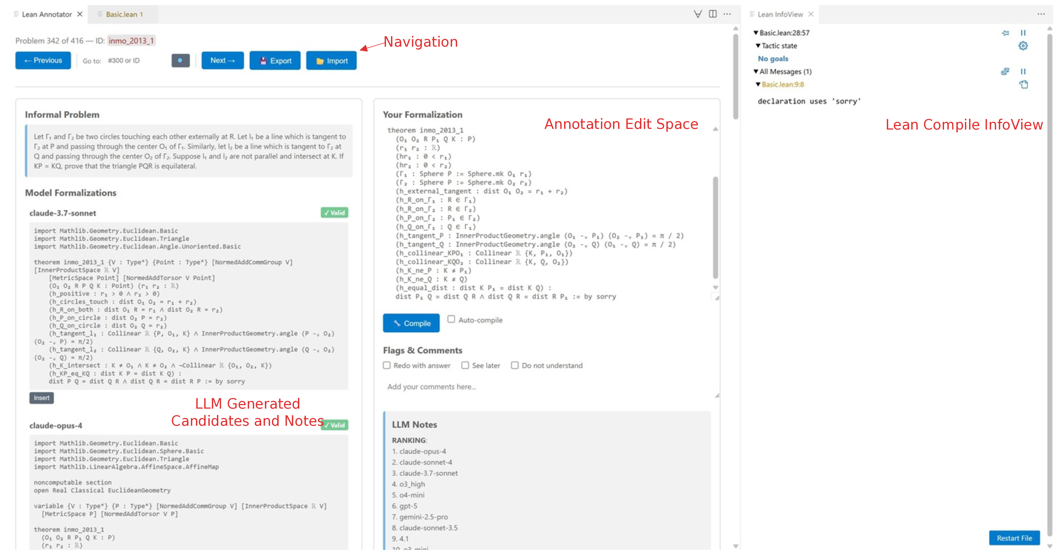
Task: Click the pin icon in Lean InfoView
Action: tap(1006, 33)
